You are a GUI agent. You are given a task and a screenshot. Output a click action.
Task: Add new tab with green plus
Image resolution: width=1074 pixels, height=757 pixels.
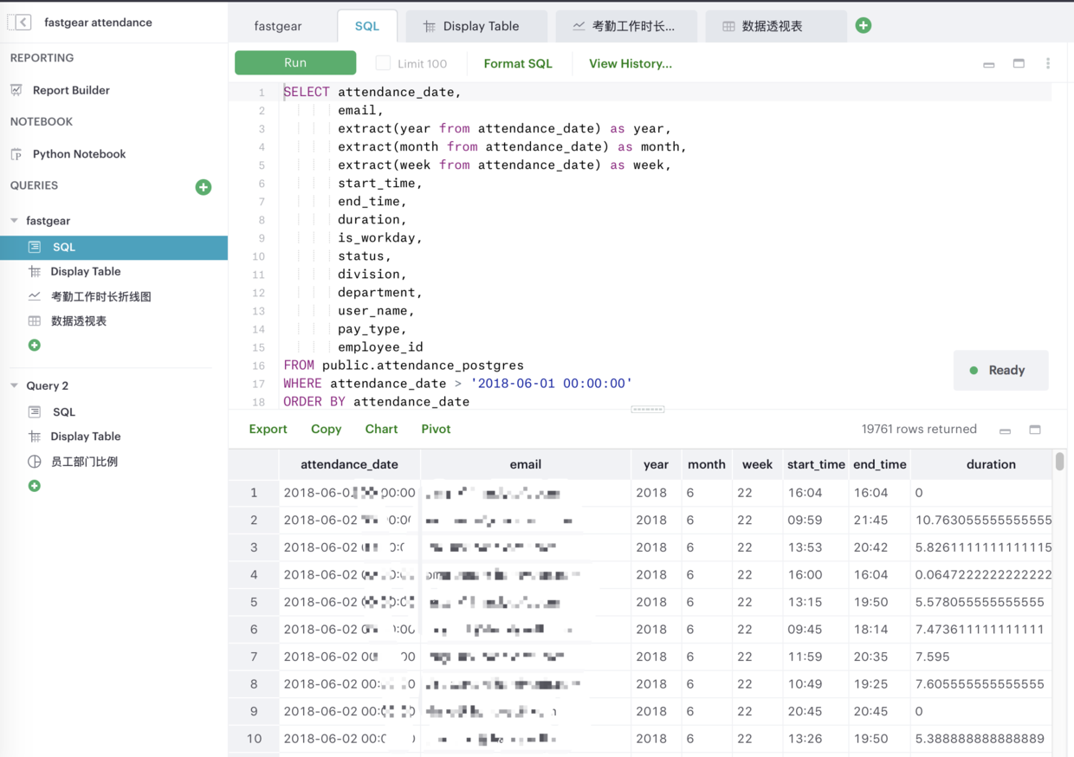point(864,26)
